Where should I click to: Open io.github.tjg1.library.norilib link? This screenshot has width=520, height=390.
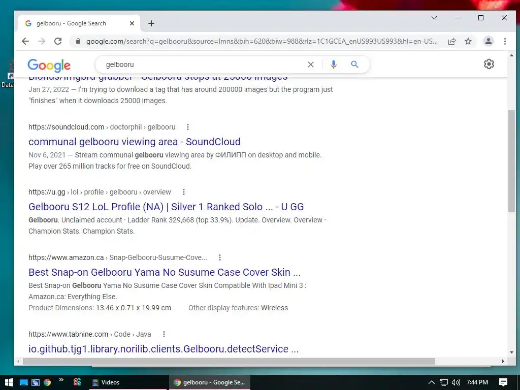coord(164,349)
